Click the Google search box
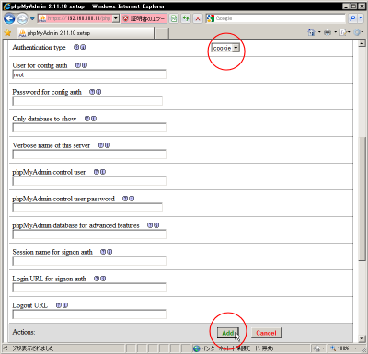This screenshot has width=368, height=354. click(280, 18)
